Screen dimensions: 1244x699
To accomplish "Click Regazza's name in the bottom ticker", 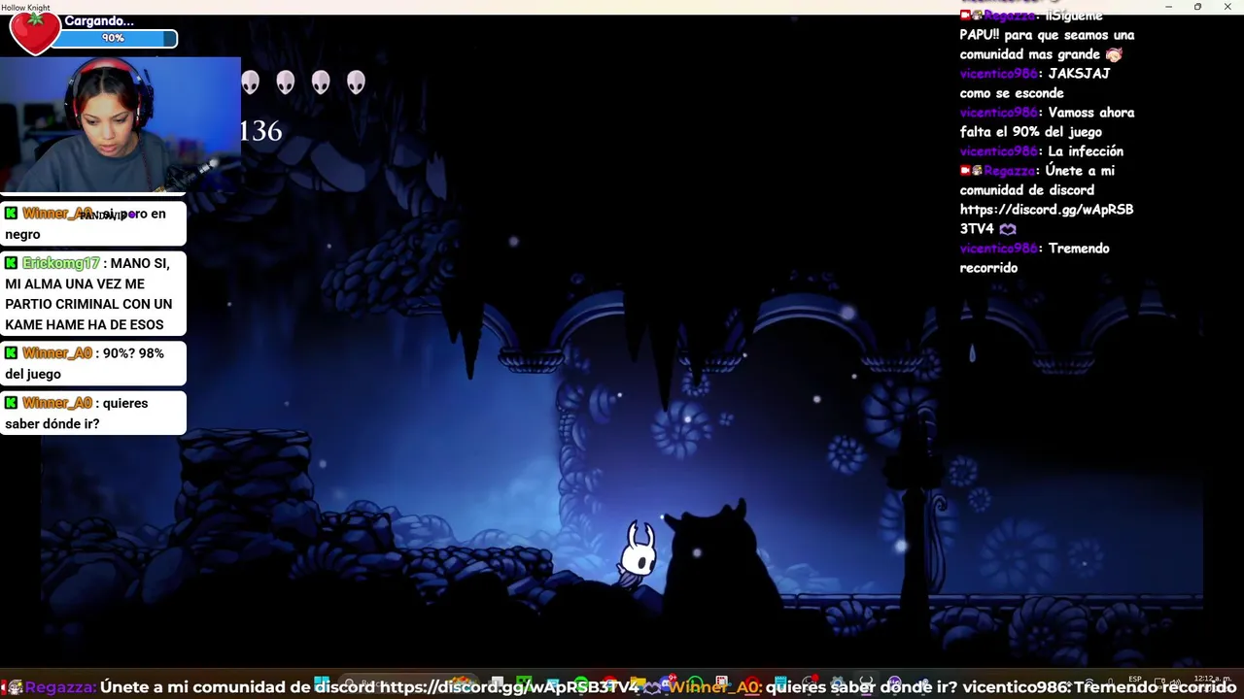I will pyautogui.click(x=60, y=687).
